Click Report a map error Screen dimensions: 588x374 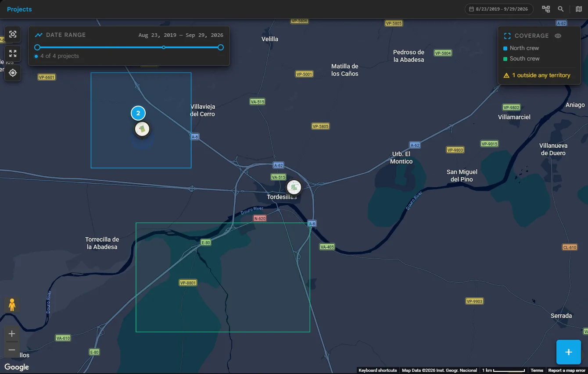point(567,370)
